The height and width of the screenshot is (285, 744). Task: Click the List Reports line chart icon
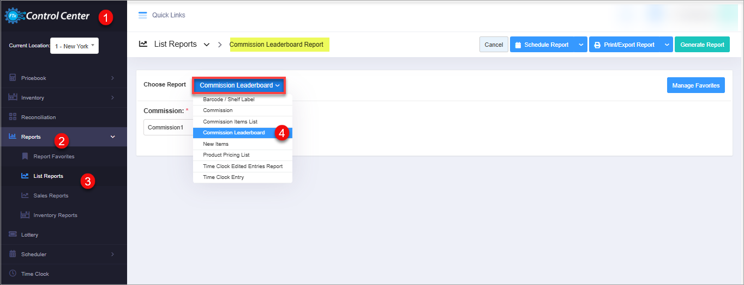(25, 176)
